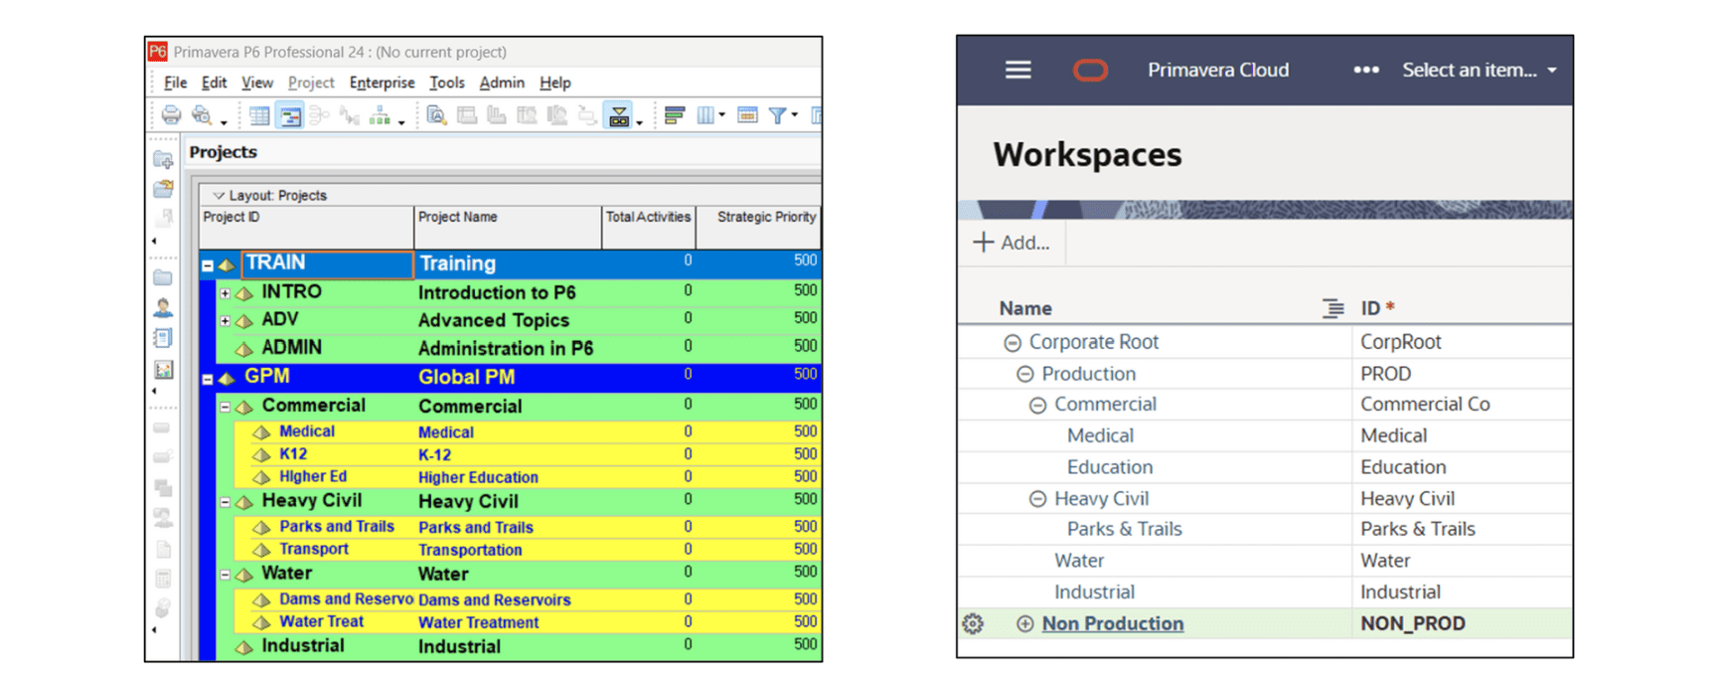1721x684 pixels.
Task: Open the Layout: Projects dropdown
Action: (270, 195)
